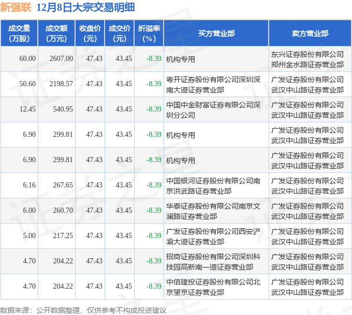Select the 成交量(万股) column header
Image resolution: width=352 pixels, height=315 pixels.
19,34
